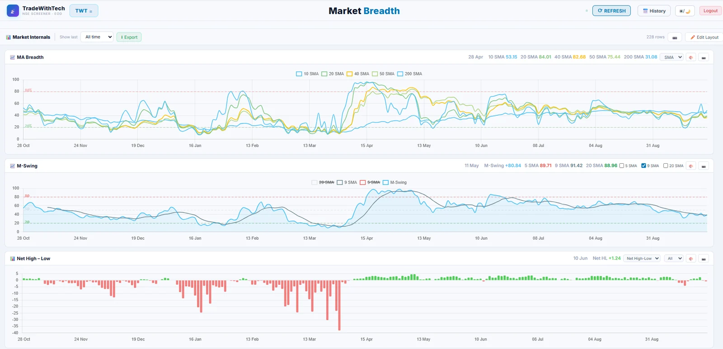Click the 20 SMA 88.96 value in M-Swing
723x349 pixels.
pos(601,165)
